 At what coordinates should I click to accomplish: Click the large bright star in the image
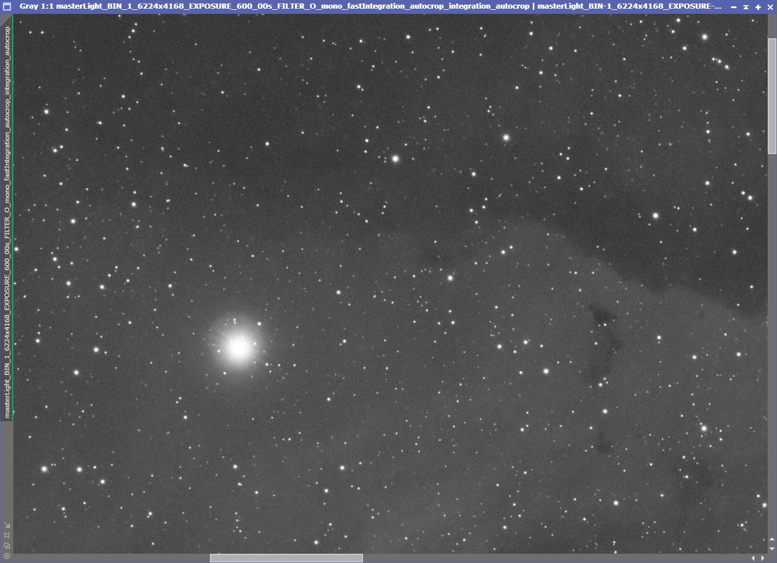tap(238, 348)
